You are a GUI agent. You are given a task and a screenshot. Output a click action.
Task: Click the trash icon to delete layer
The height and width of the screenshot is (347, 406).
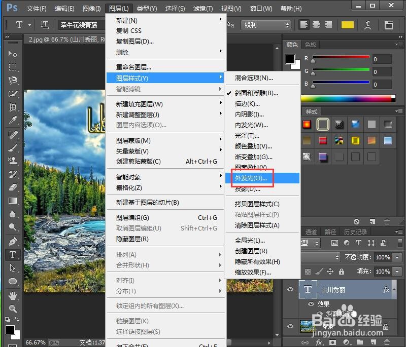click(388, 342)
